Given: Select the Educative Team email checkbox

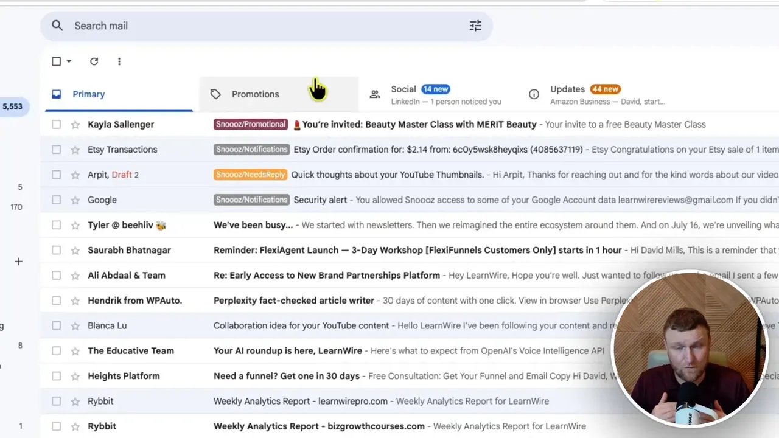Looking at the screenshot, I should point(56,350).
